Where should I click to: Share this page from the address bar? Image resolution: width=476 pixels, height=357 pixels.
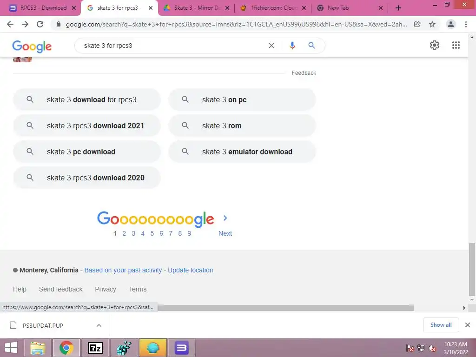417,24
